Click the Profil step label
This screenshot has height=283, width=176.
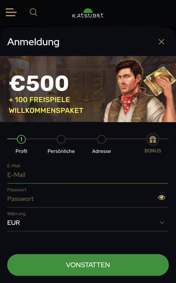pyautogui.click(x=21, y=151)
